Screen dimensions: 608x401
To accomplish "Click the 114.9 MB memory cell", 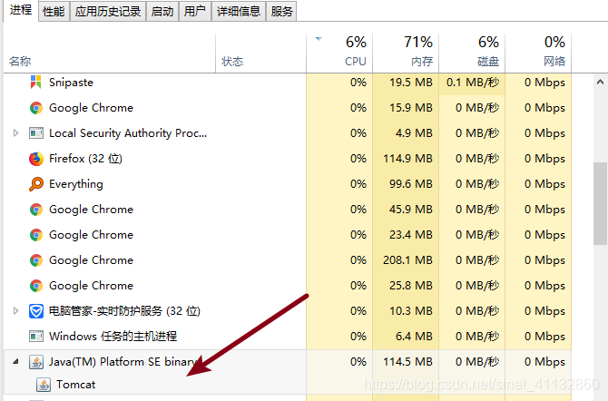I will (x=406, y=159).
